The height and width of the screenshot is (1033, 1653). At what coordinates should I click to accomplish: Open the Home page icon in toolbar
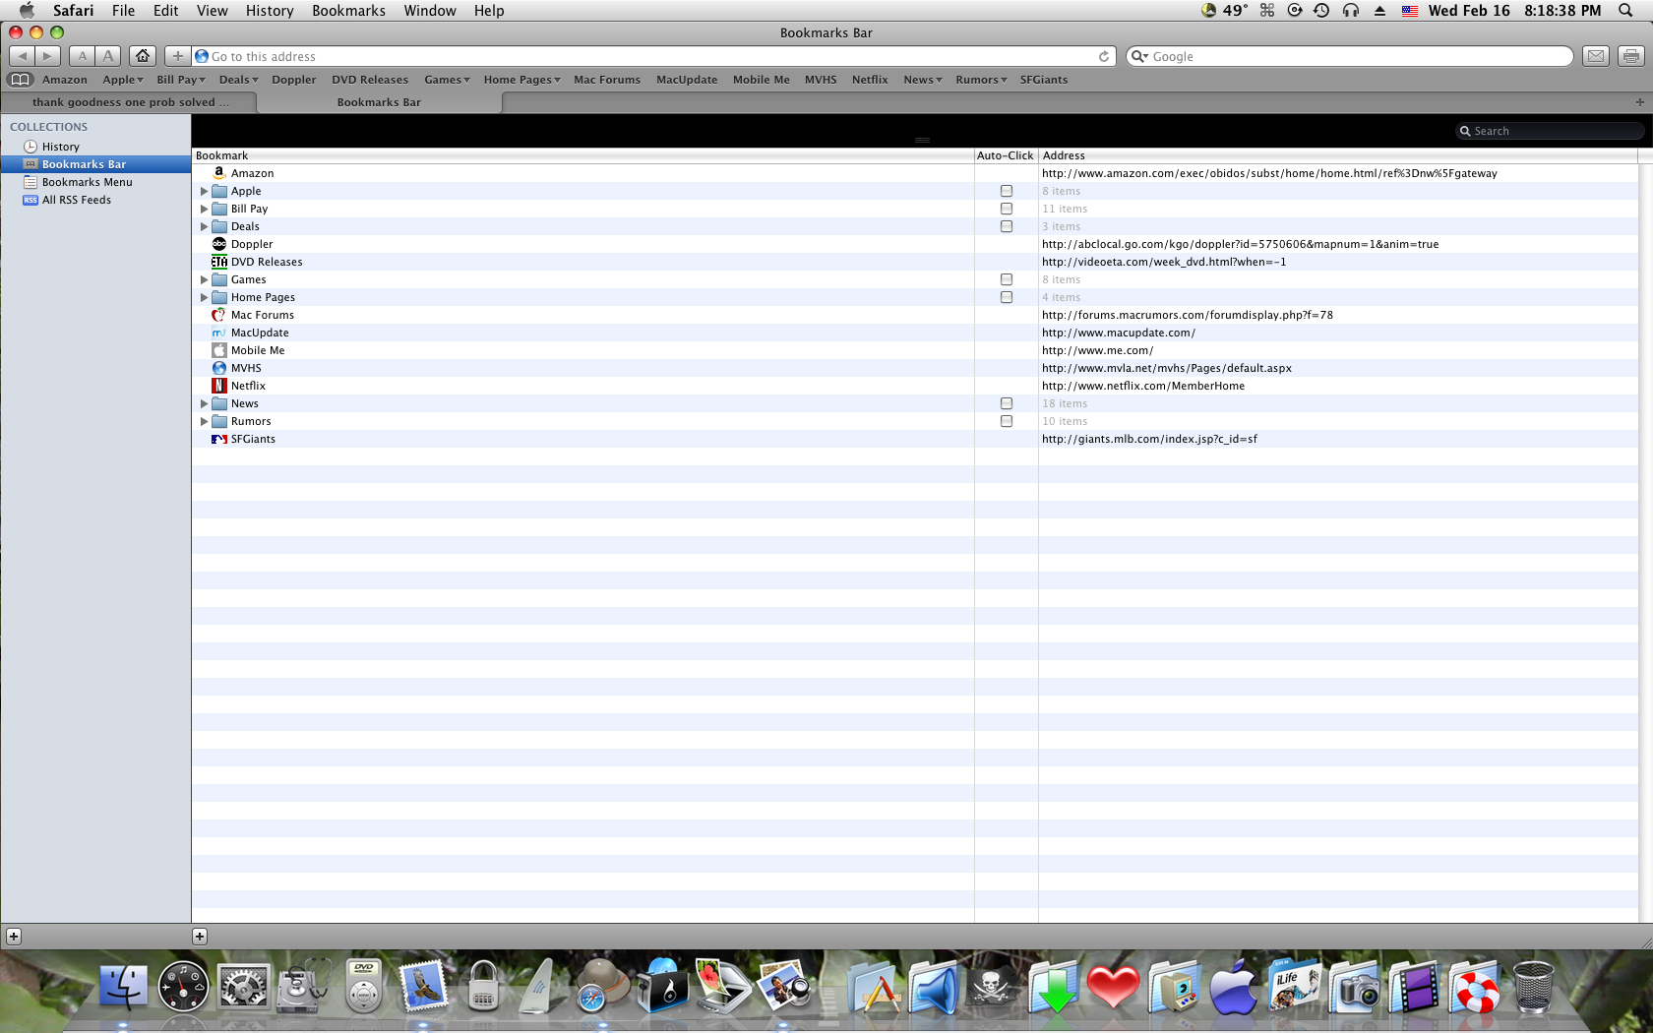tap(143, 56)
